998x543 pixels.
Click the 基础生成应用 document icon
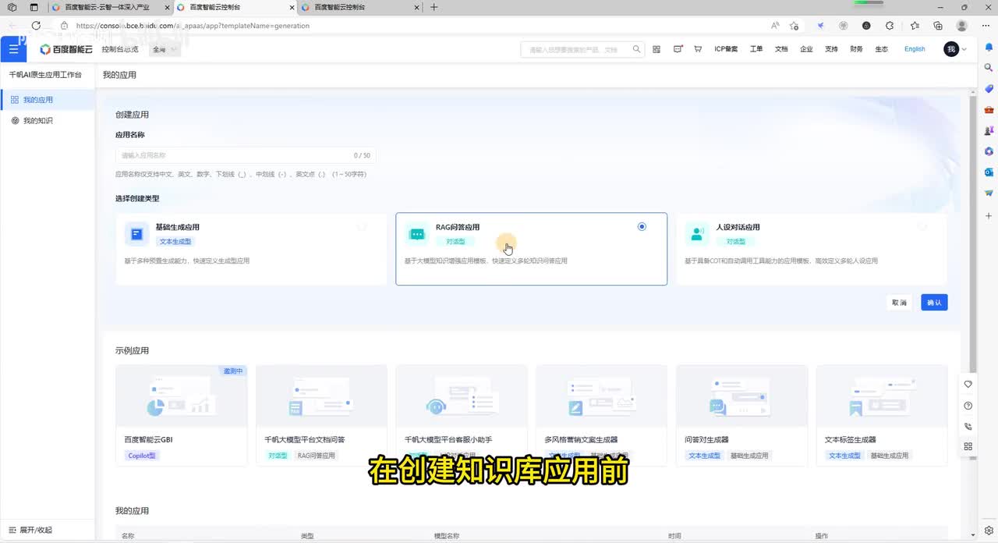tap(137, 234)
